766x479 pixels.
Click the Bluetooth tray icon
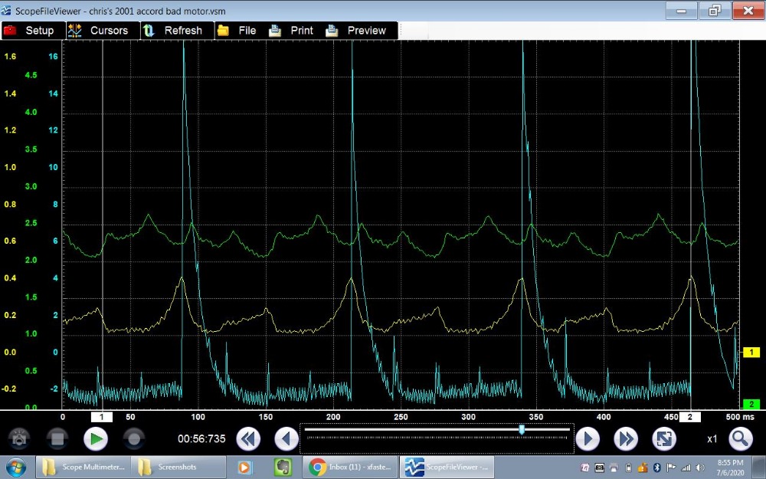pos(657,468)
